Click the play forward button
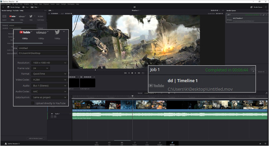Viewport: 269px width, 146px height. click(135, 73)
